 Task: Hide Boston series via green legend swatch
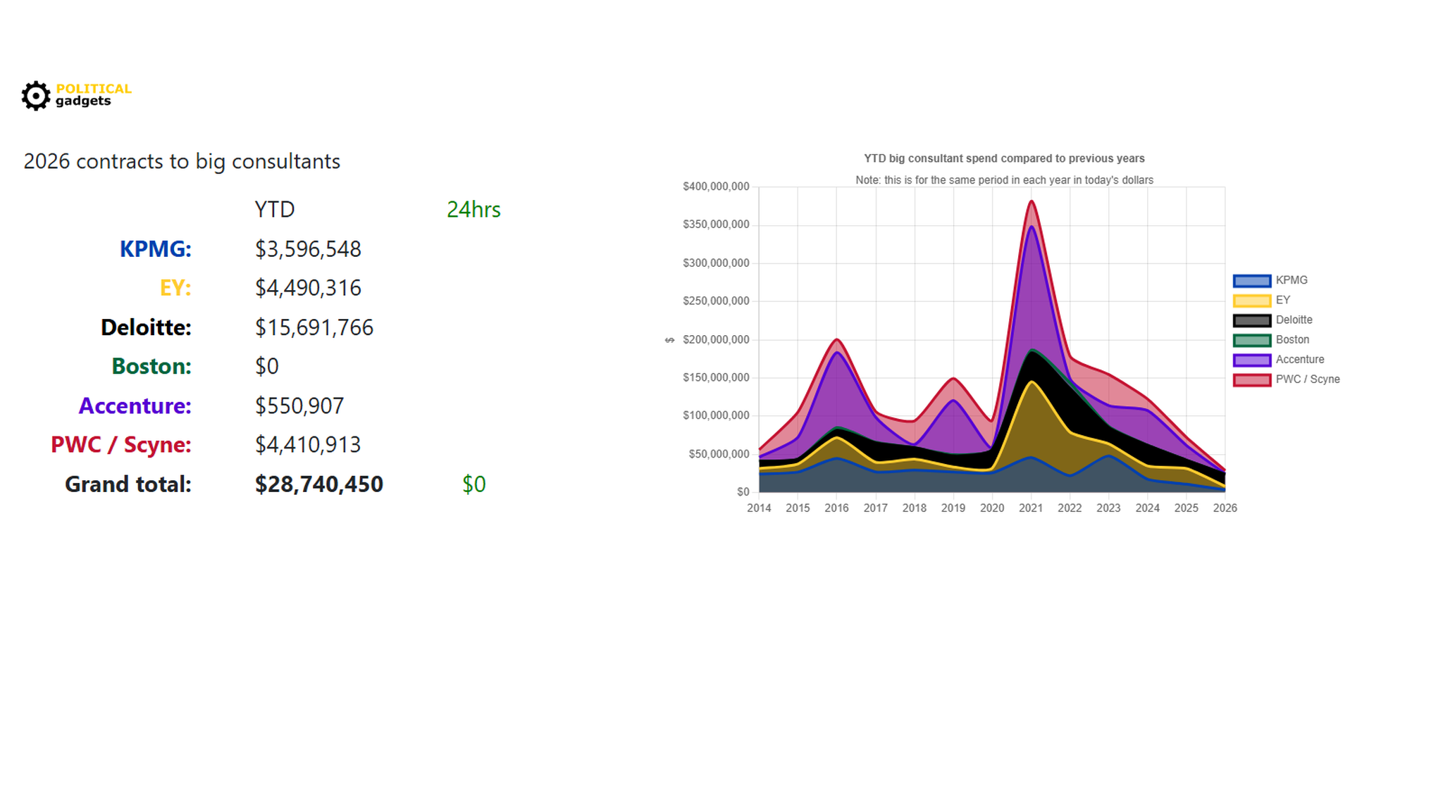click(x=1251, y=340)
